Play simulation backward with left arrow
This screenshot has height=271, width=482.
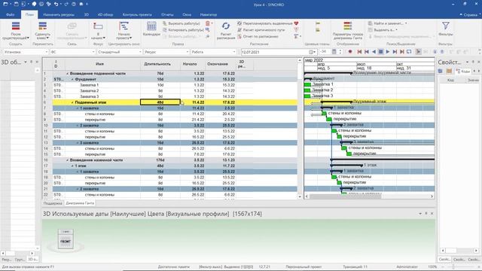[374, 52]
